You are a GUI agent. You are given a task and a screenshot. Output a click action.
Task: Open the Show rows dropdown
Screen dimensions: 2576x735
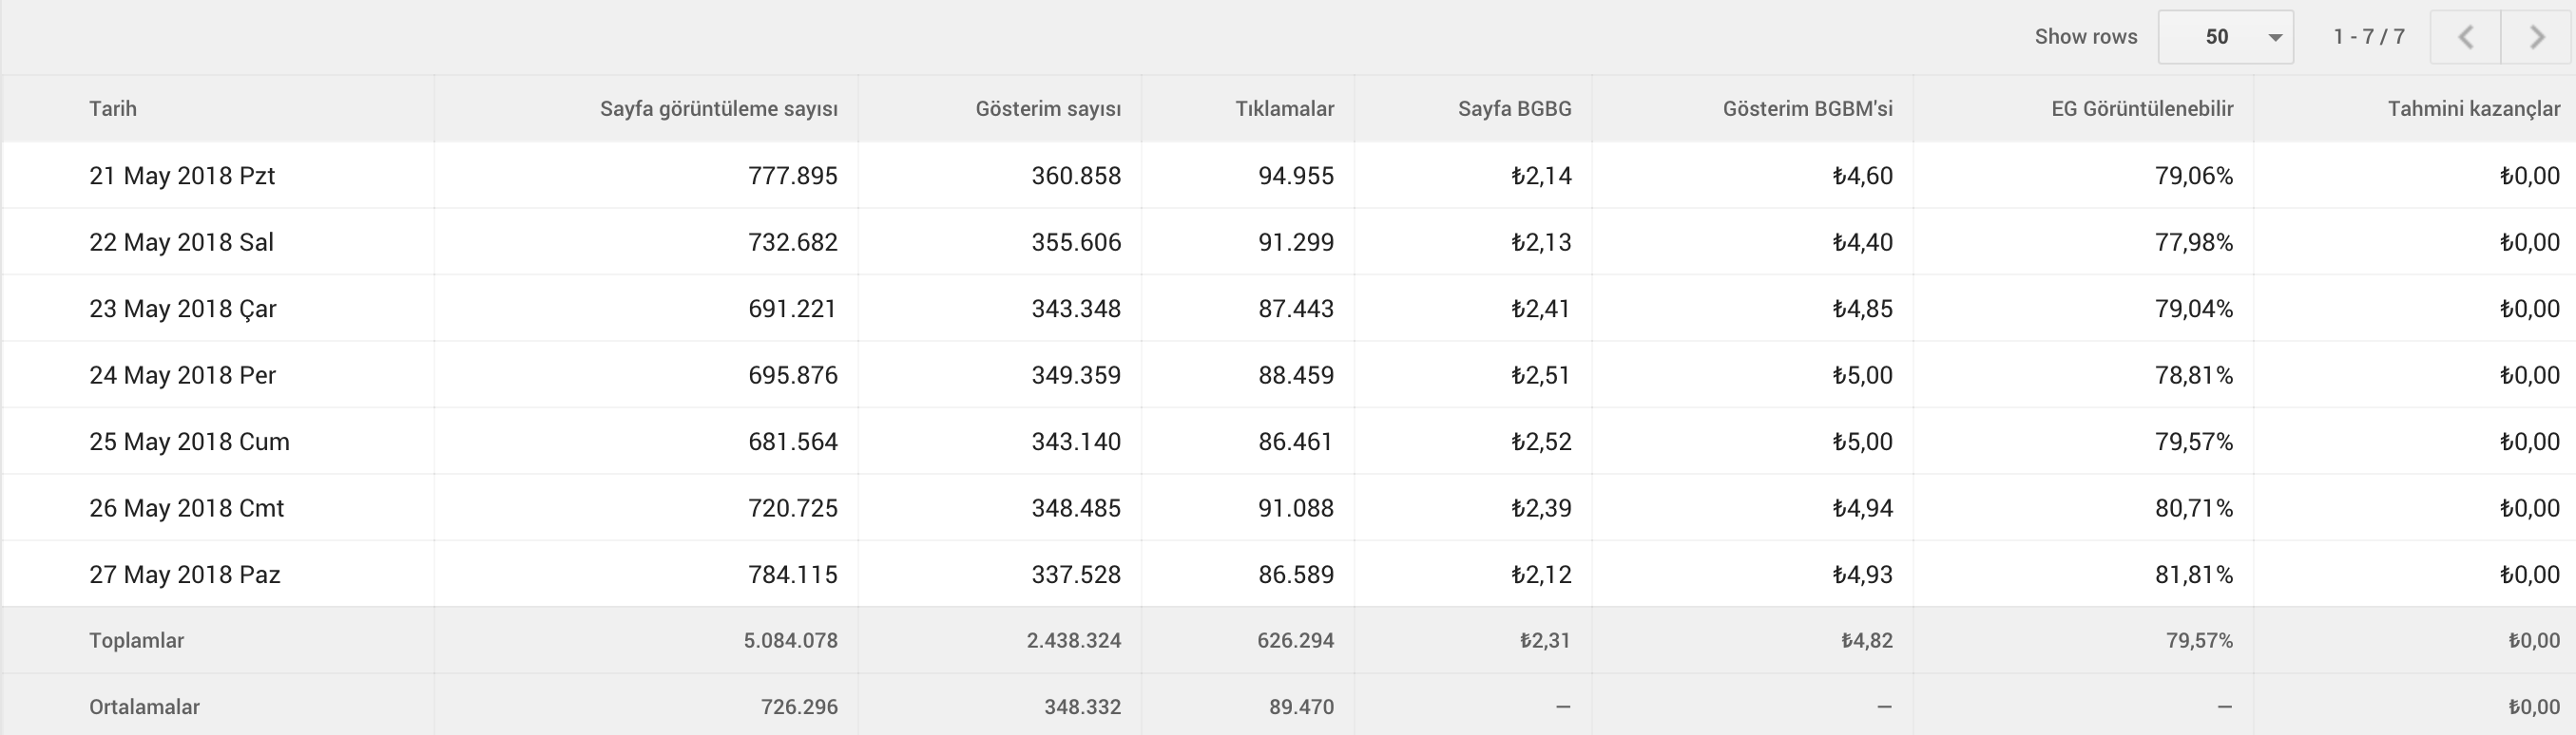pyautogui.click(x=2225, y=38)
